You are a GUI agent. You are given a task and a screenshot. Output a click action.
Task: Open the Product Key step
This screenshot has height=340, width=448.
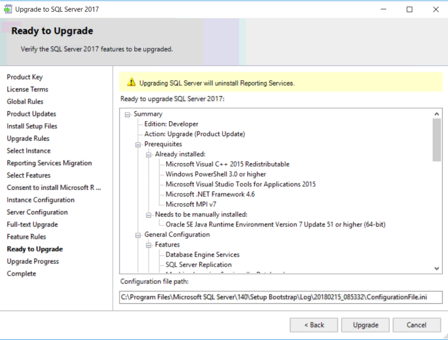click(x=24, y=77)
